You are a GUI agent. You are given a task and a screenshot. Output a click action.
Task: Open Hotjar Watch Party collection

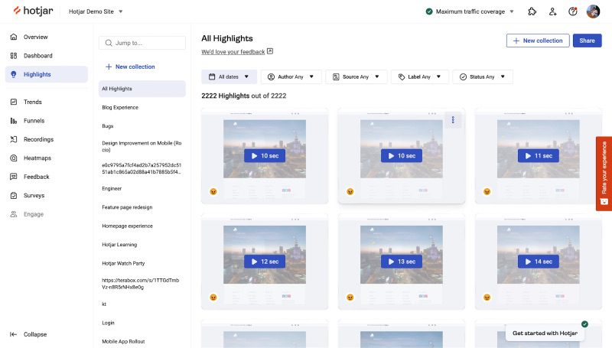pyautogui.click(x=142, y=263)
